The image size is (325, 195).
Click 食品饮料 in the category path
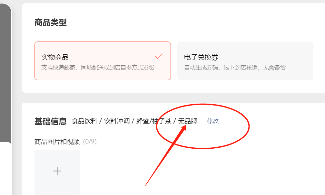click(84, 121)
